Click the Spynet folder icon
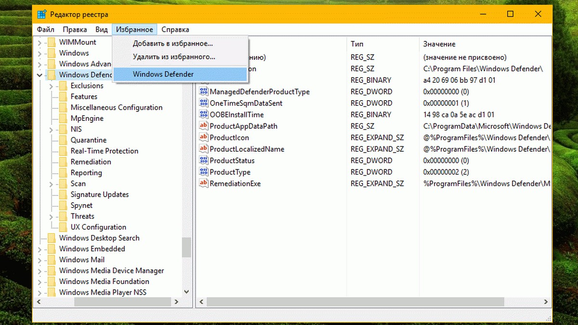The width and height of the screenshot is (578, 325). [x=63, y=206]
